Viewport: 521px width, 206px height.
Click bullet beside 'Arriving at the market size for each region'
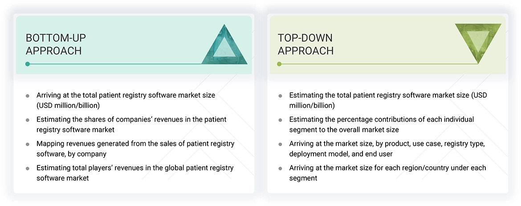coord(280,169)
